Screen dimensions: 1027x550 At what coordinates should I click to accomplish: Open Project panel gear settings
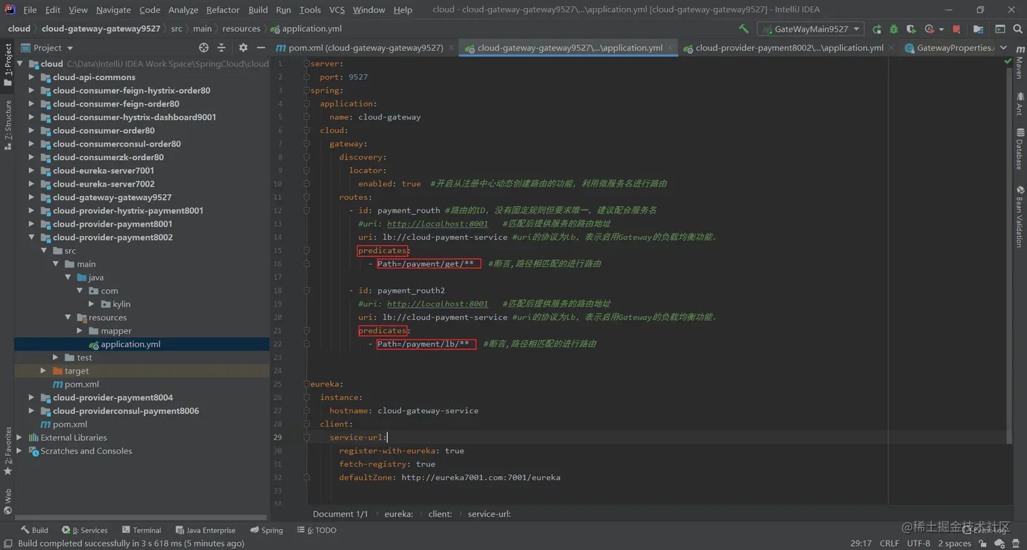[x=243, y=47]
